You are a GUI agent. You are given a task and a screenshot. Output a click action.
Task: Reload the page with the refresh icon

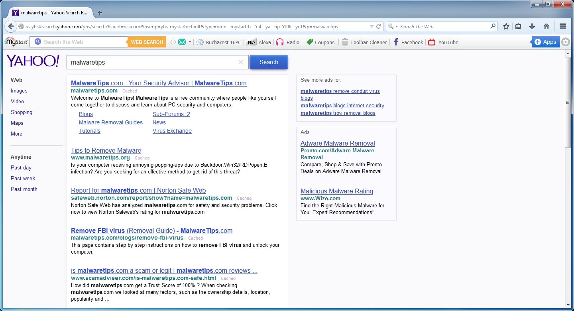[x=379, y=26]
